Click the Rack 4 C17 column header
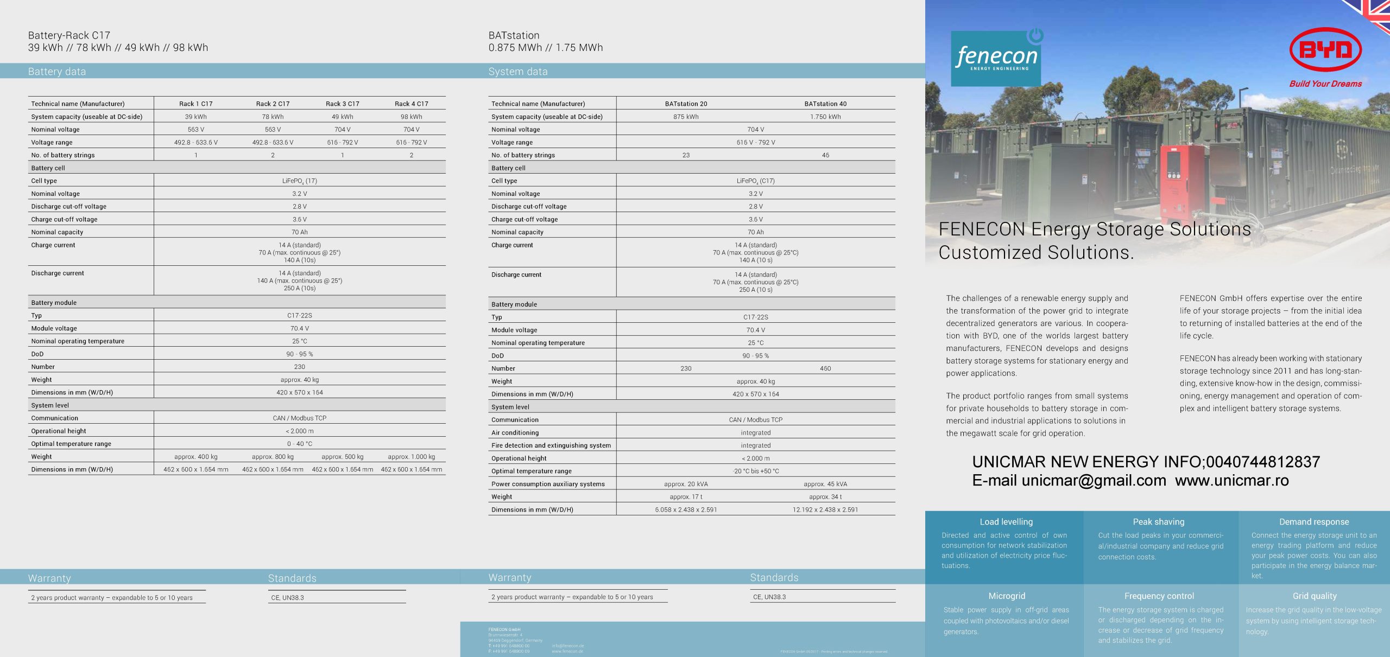1390x657 pixels. click(411, 104)
